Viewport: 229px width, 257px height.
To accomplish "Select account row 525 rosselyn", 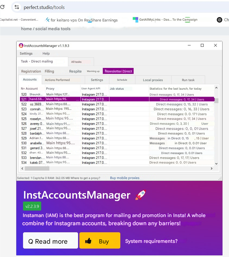I will pyautogui.click(x=117, y=119).
